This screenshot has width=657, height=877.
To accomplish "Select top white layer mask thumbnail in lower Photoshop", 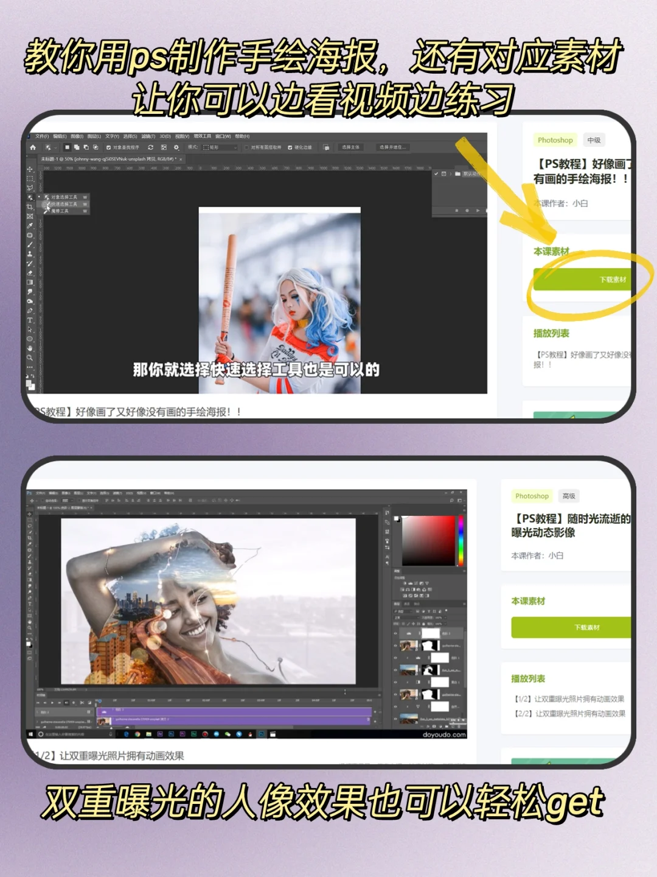I will [x=431, y=633].
